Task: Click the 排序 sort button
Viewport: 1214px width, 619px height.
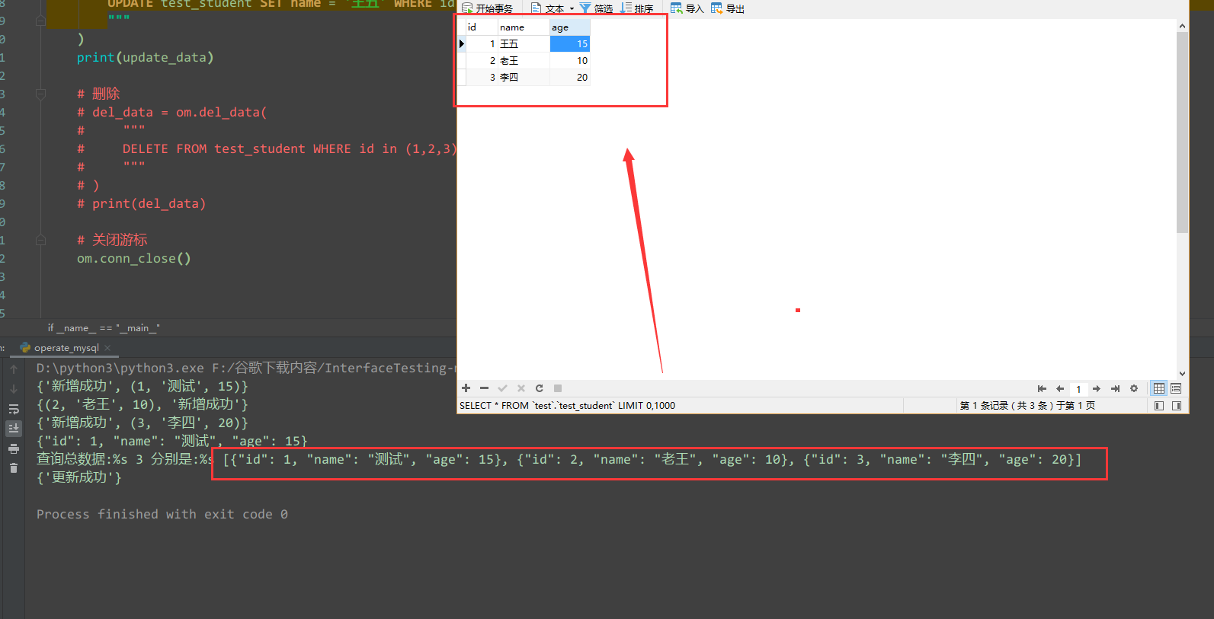Action: pyautogui.click(x=637, y=8)
